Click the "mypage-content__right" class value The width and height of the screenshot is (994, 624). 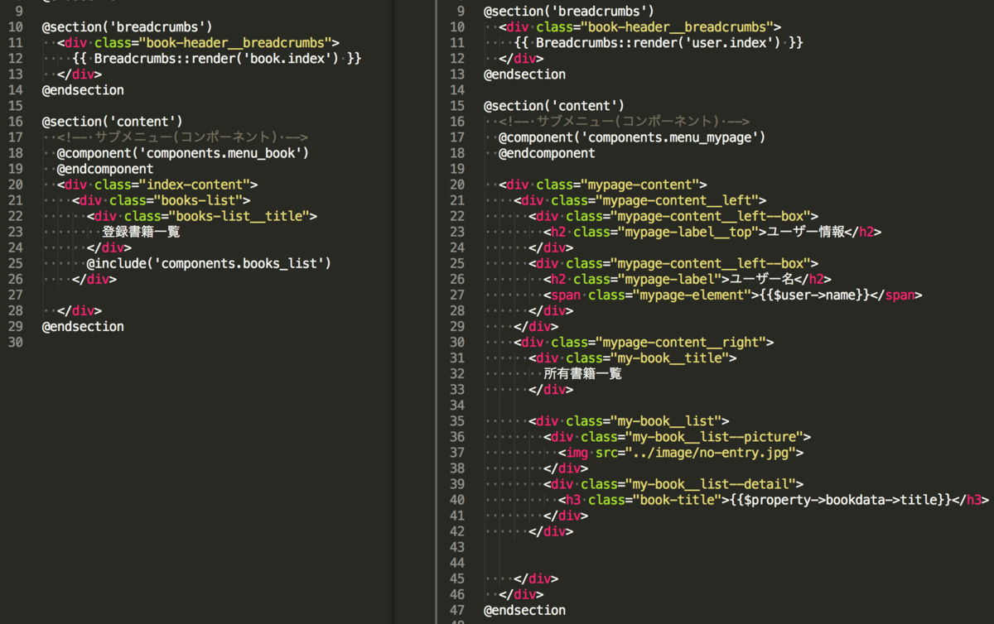pyautogui.click(x=683, y=342)
